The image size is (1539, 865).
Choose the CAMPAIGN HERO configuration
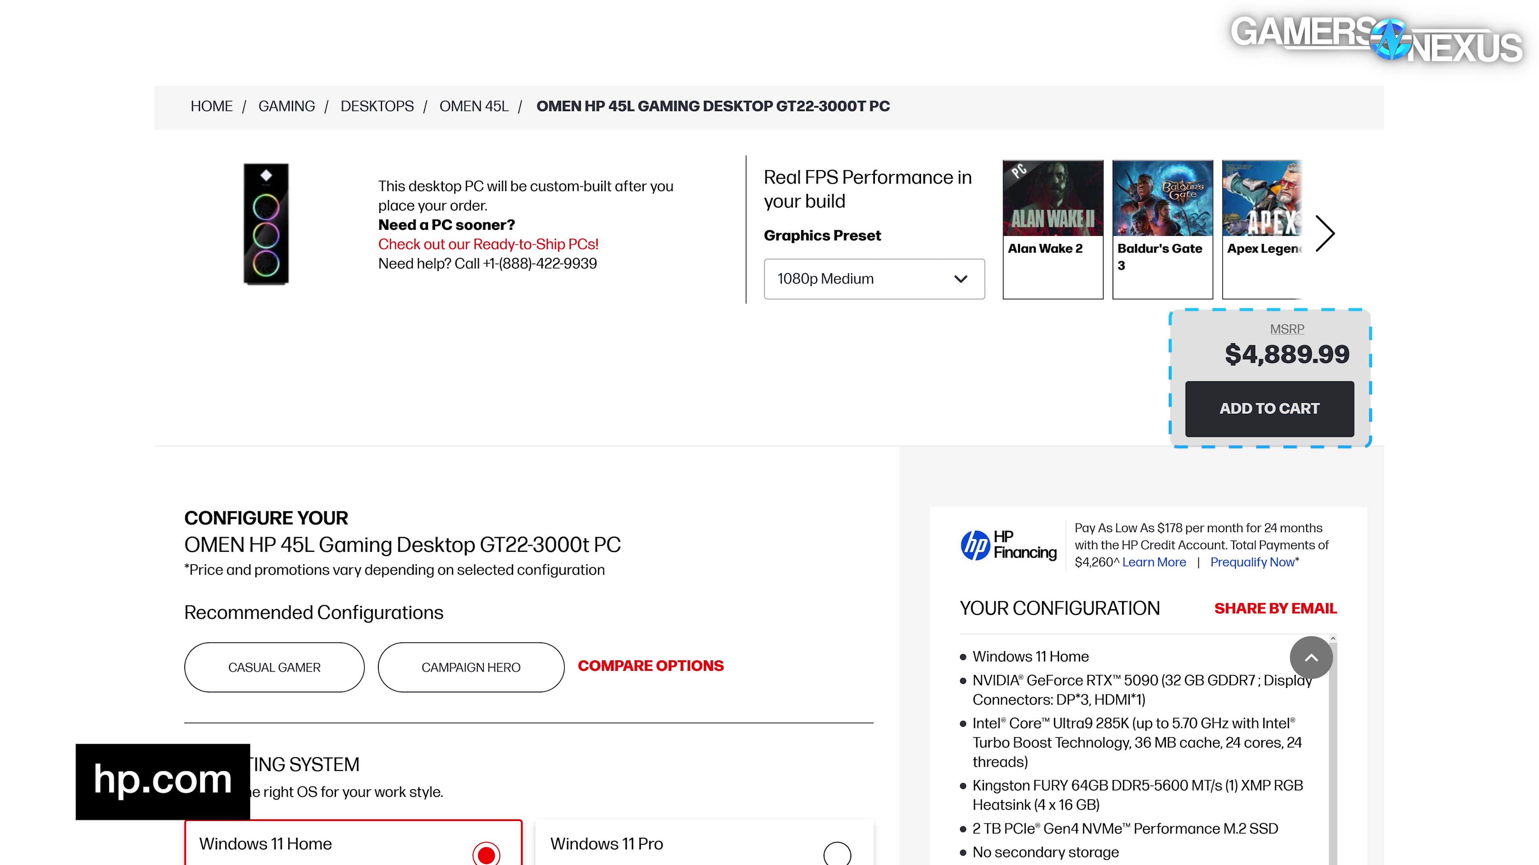(471, 668)
